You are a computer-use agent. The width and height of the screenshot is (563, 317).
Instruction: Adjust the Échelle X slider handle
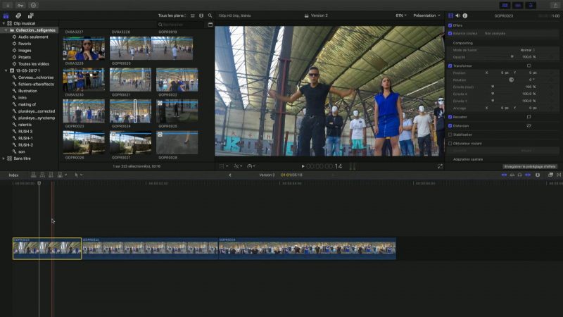(493, 94)
